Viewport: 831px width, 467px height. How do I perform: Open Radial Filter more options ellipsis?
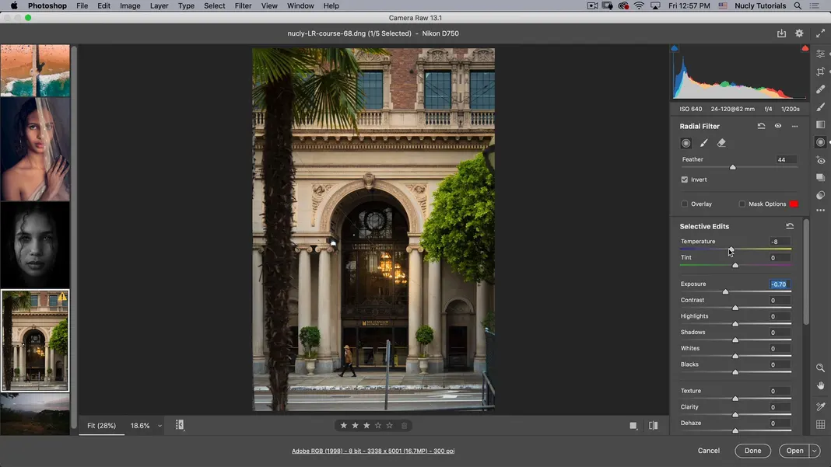tap(794, 126)
